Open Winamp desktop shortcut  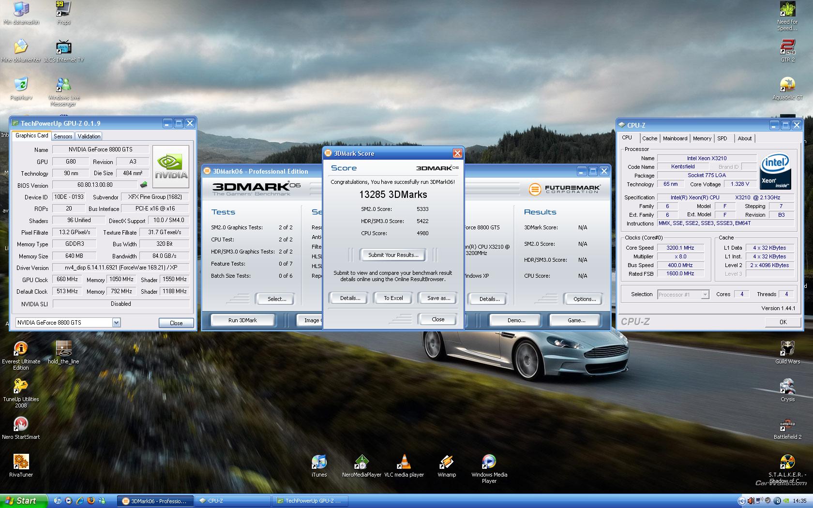click(447, 465)
